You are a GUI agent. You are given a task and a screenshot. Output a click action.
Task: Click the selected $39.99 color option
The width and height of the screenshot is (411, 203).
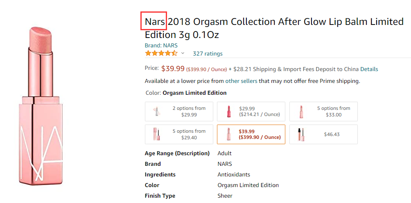pos(251,134)
